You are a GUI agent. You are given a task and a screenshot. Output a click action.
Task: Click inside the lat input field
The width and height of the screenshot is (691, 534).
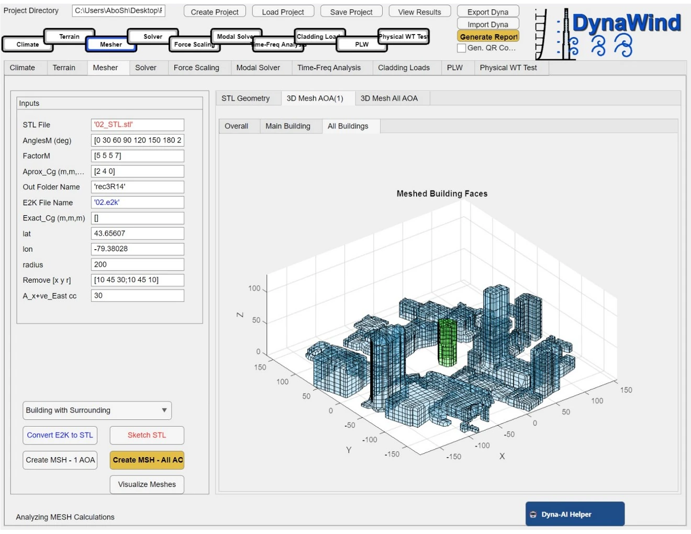137,233
